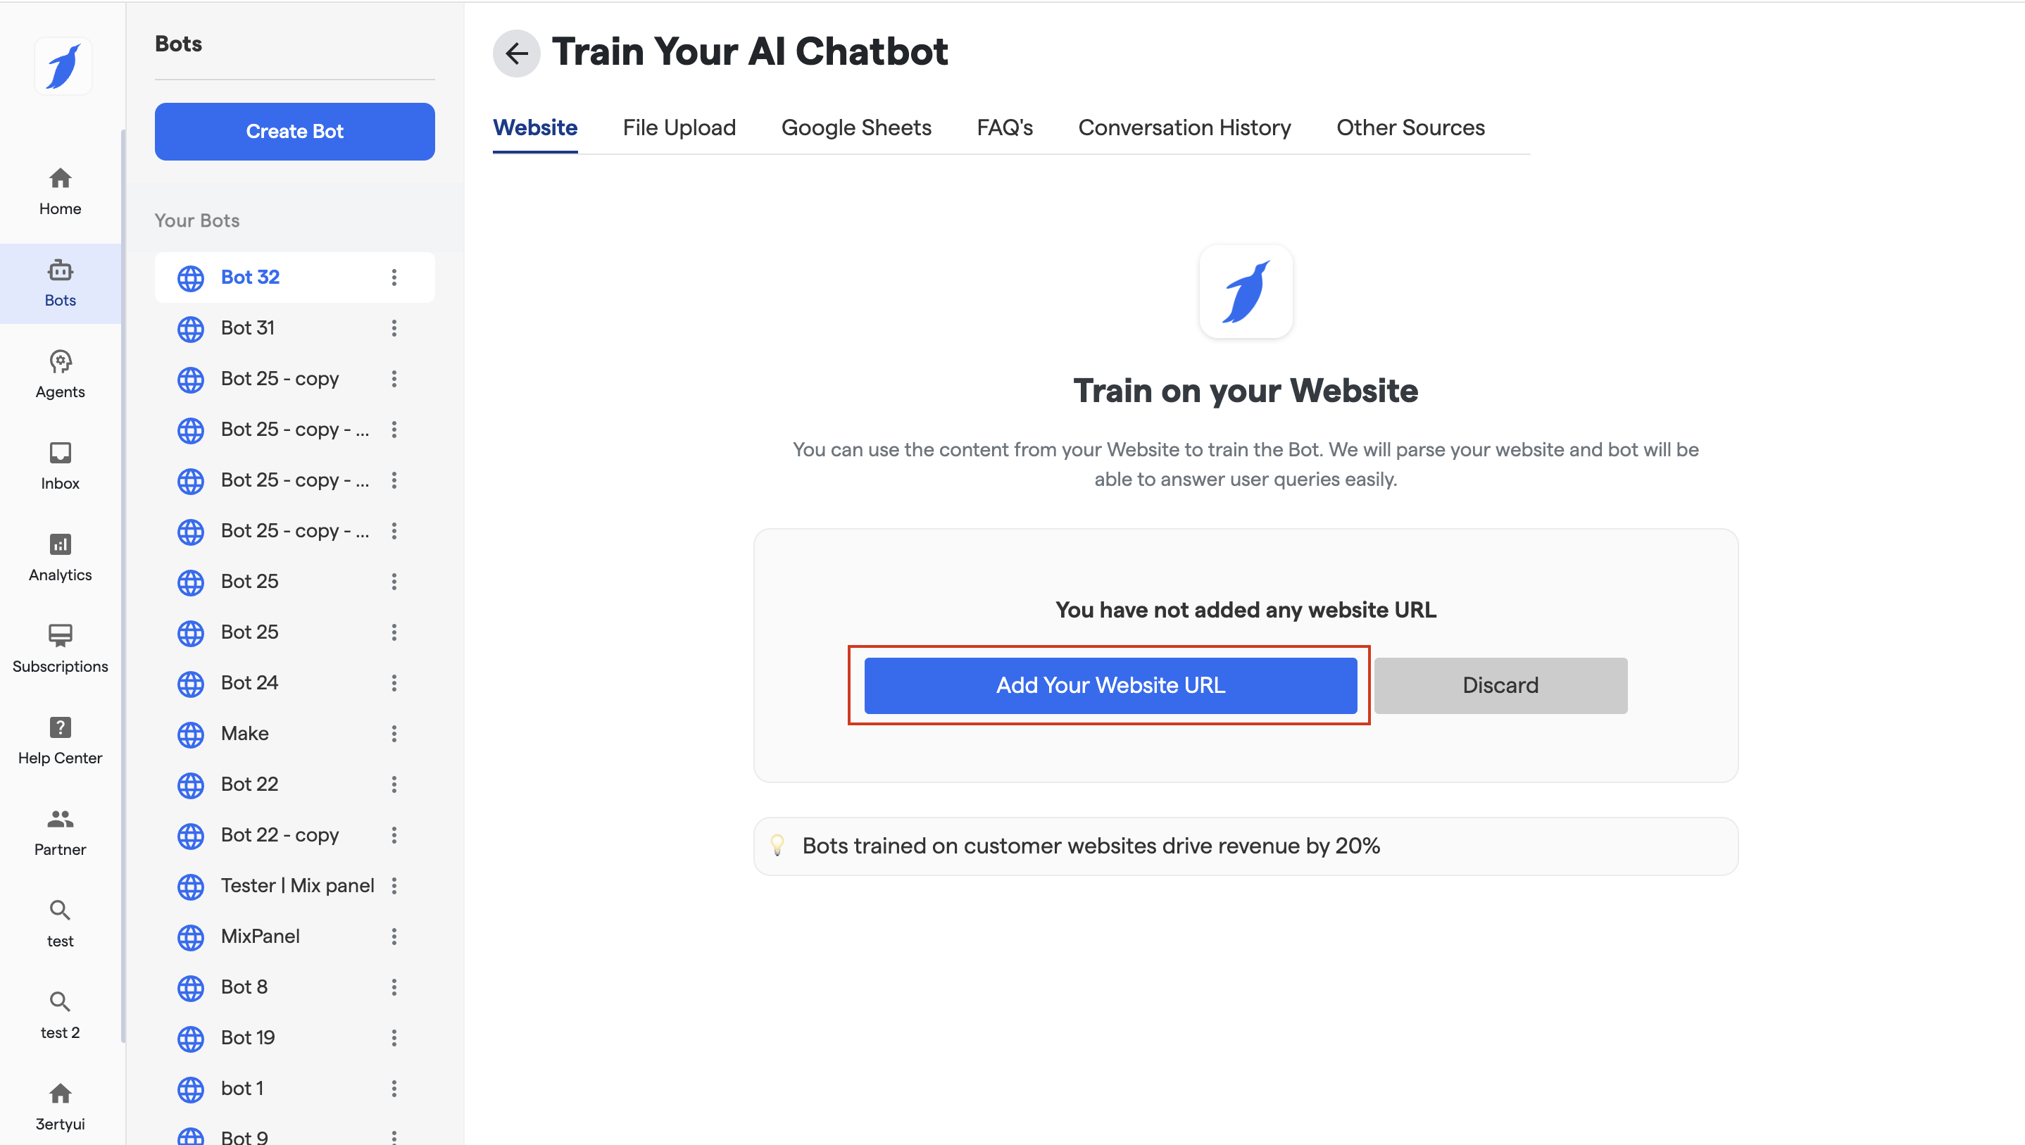
Task: Expand the more-options menu for Make bot
Action: tap(394, 734)
